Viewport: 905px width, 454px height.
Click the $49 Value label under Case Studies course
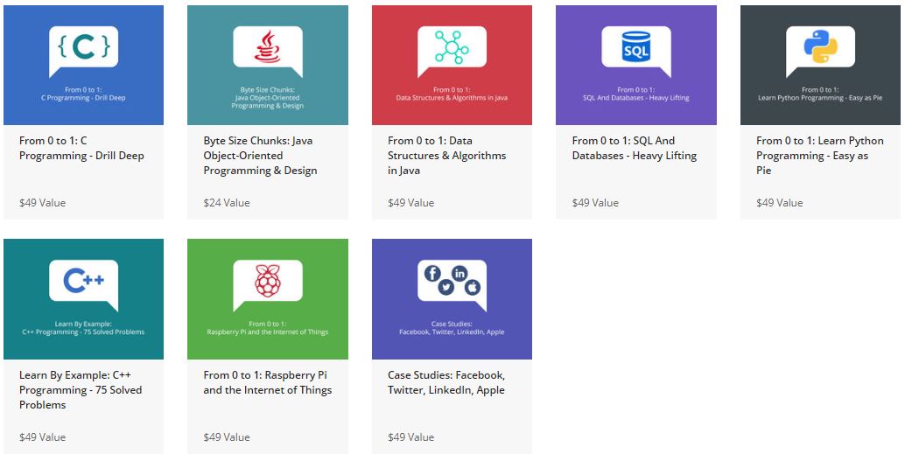(410, 437)
